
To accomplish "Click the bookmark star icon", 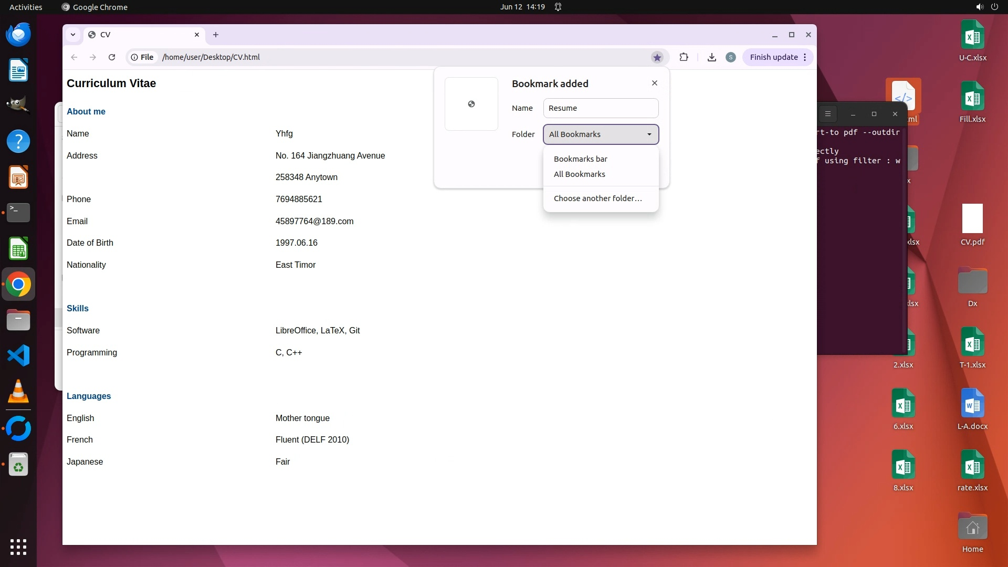I will pos(657,57).
